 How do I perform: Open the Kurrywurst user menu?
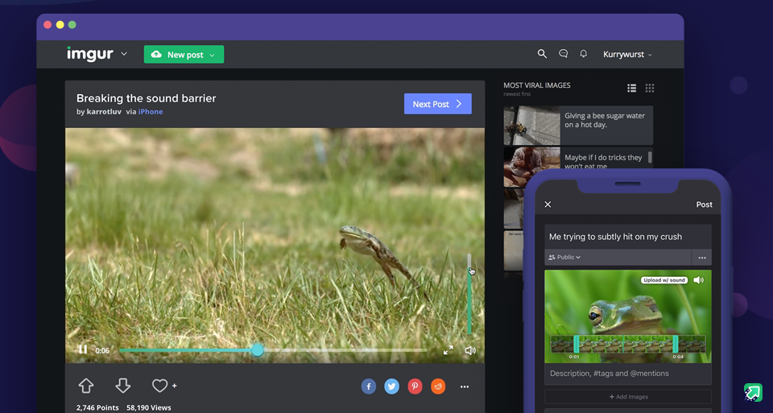point(627,55)
